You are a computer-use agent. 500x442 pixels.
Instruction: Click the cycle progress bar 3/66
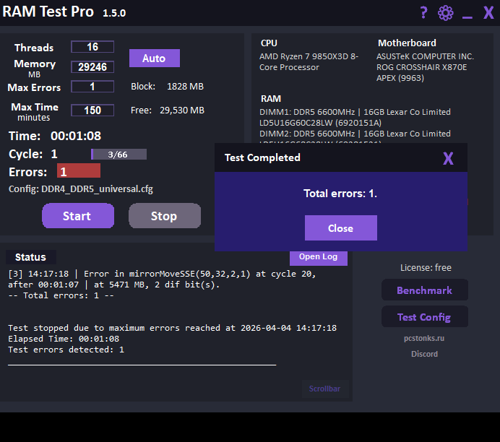pos(118,155)
